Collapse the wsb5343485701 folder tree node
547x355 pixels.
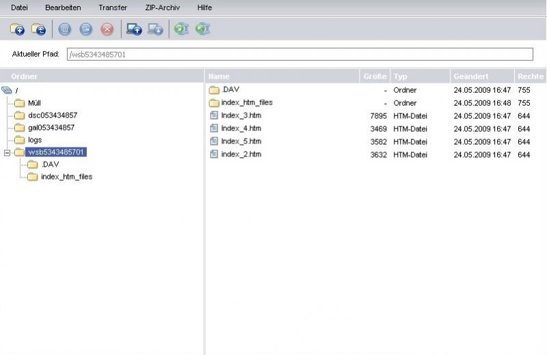7,152
